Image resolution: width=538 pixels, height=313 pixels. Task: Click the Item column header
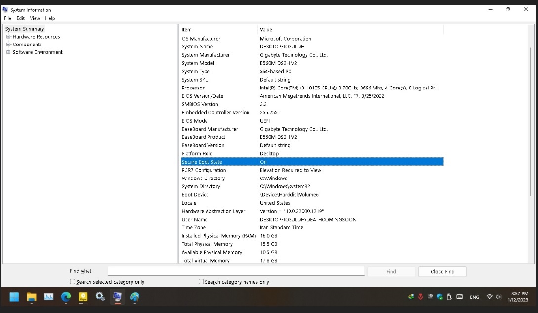[218, 30]
